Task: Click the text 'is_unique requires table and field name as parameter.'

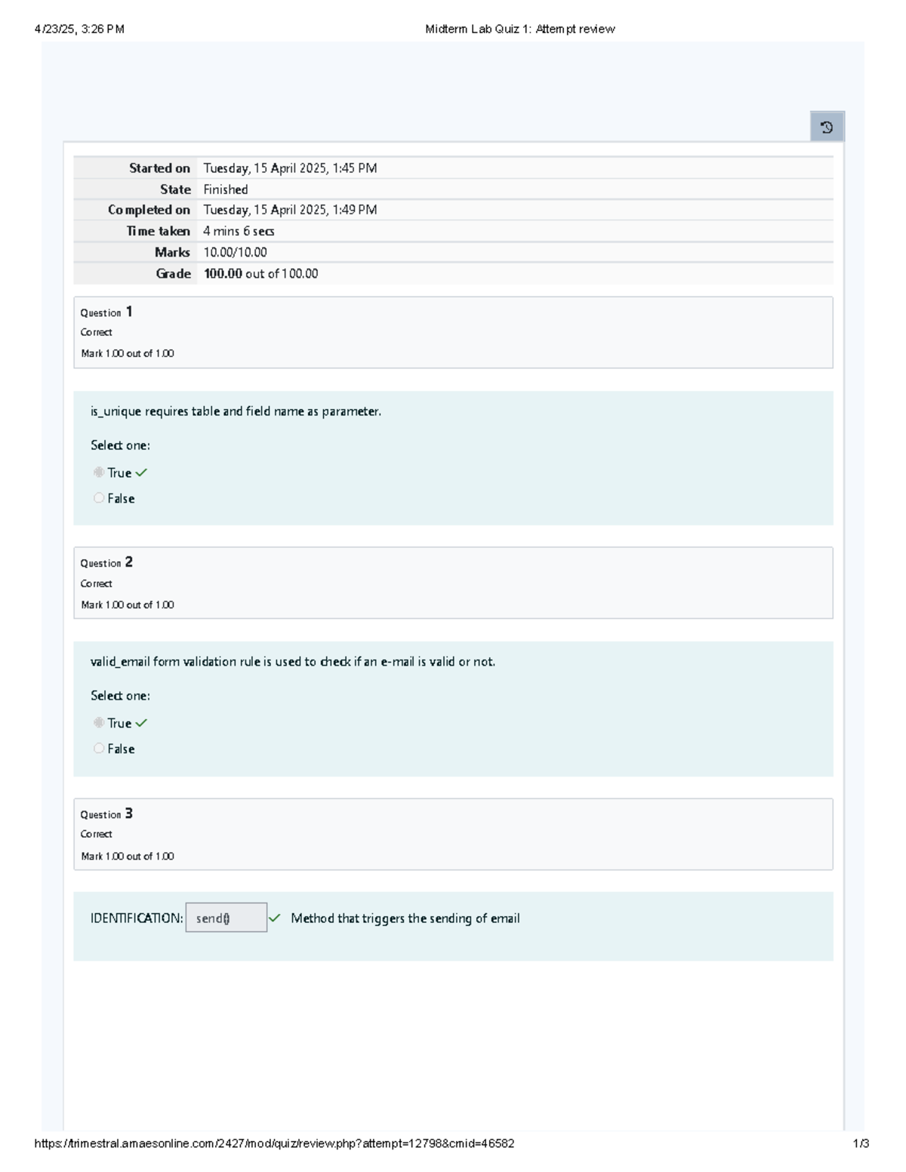Action: 236,411
